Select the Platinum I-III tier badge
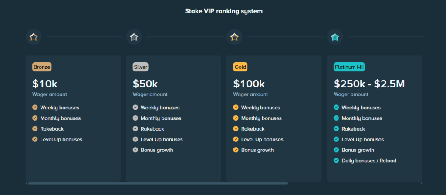This screenshot has width=446, height=195. point(349,67)
